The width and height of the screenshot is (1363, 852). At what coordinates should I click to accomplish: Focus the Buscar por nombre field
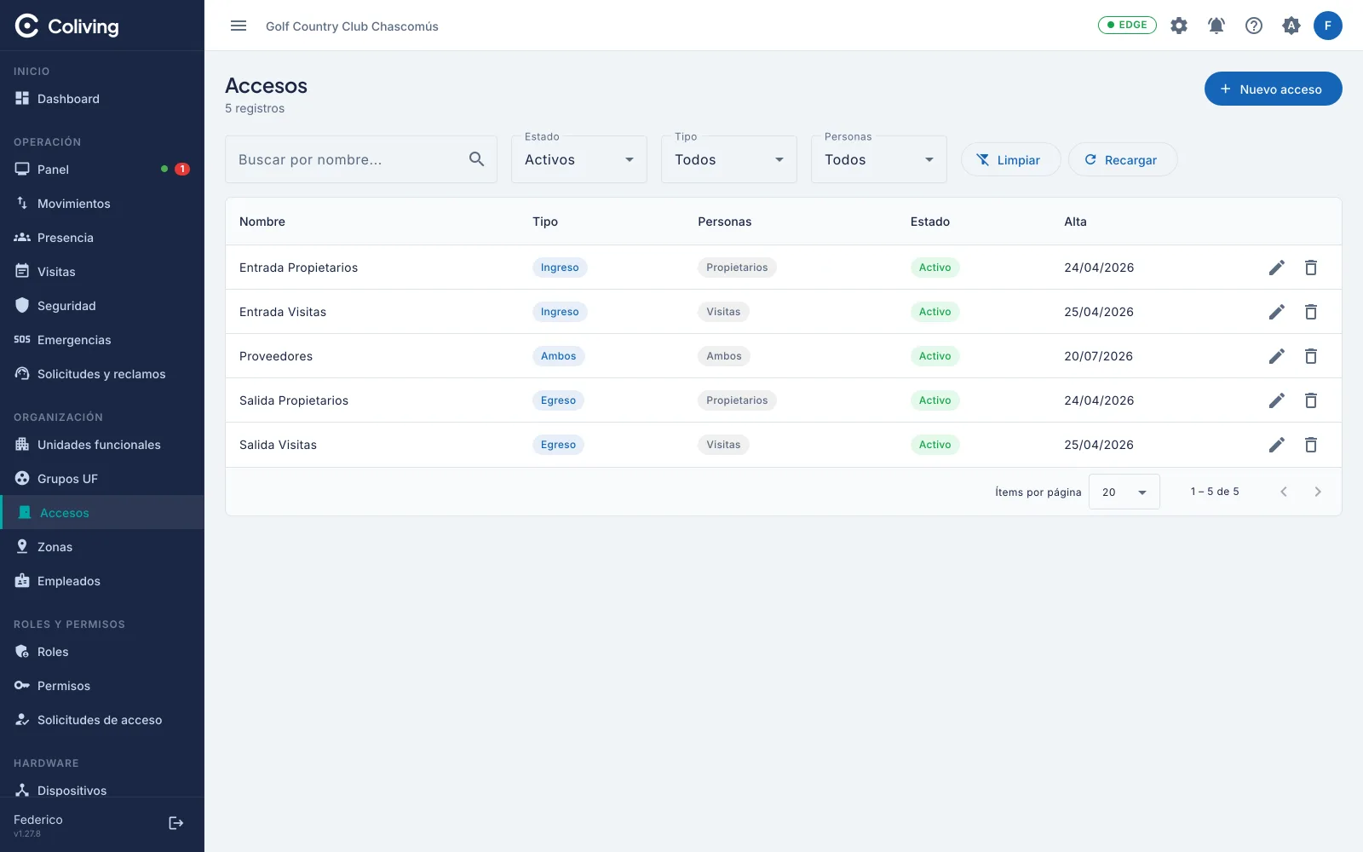tap(361, 159)
